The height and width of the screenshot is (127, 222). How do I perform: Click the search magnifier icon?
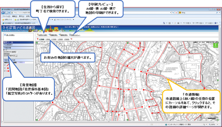217,12
